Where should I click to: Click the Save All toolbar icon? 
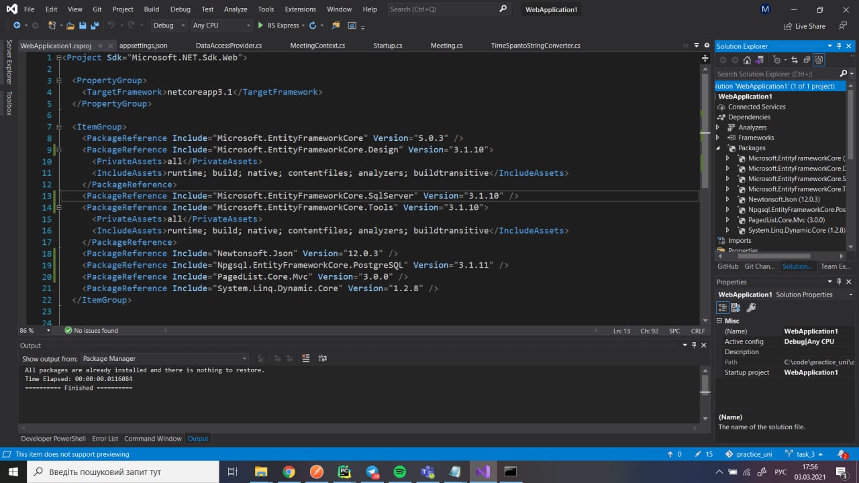[95, 25]
